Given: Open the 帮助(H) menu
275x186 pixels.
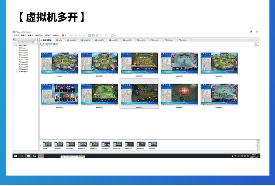Looking at the screenshot, I should (x=56, y=36).
